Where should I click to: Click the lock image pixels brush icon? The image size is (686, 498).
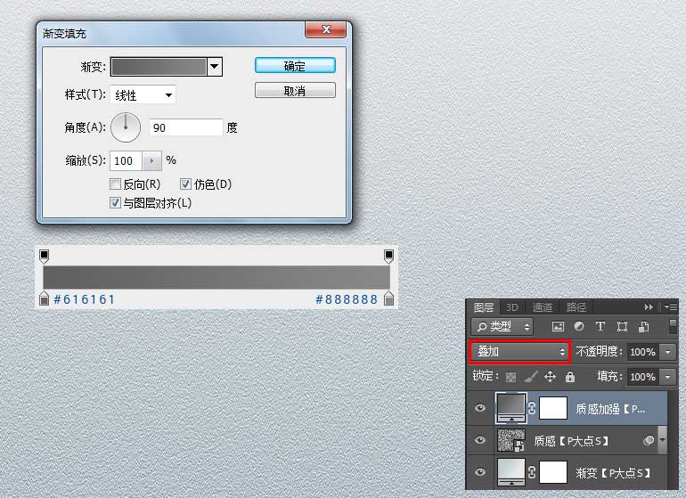click(530, 377)
